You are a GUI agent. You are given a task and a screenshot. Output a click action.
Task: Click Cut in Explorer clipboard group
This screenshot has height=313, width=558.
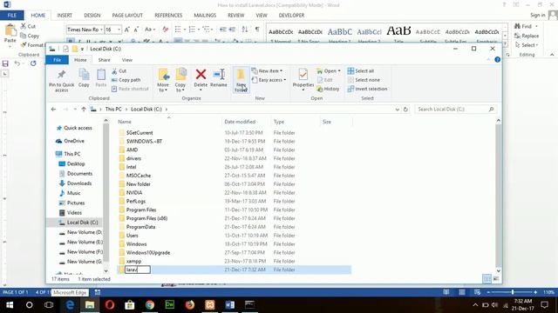point(119,71)
